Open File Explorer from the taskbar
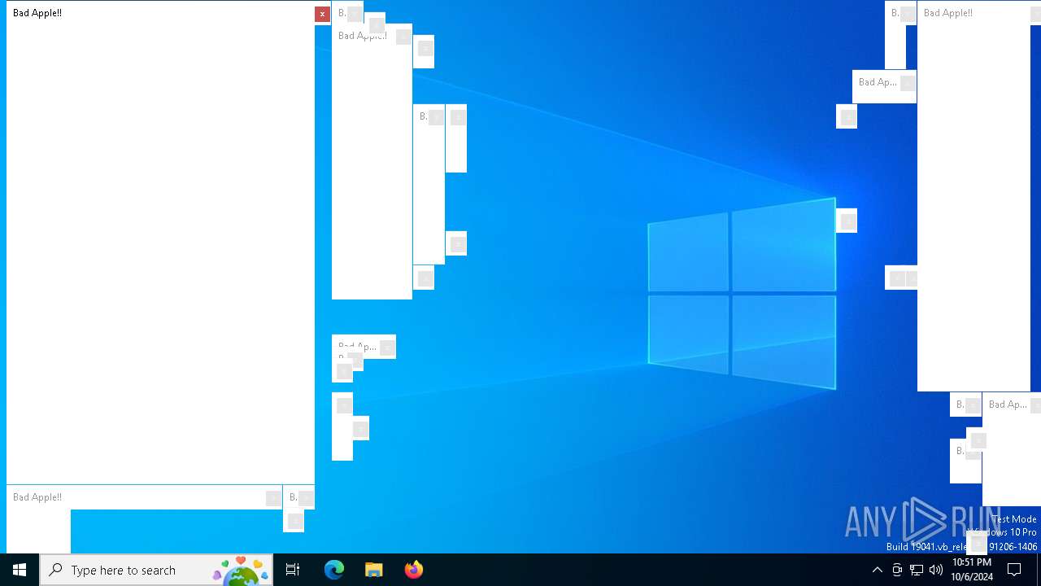Screen dimensions: 1041x586 coord(374,570)
